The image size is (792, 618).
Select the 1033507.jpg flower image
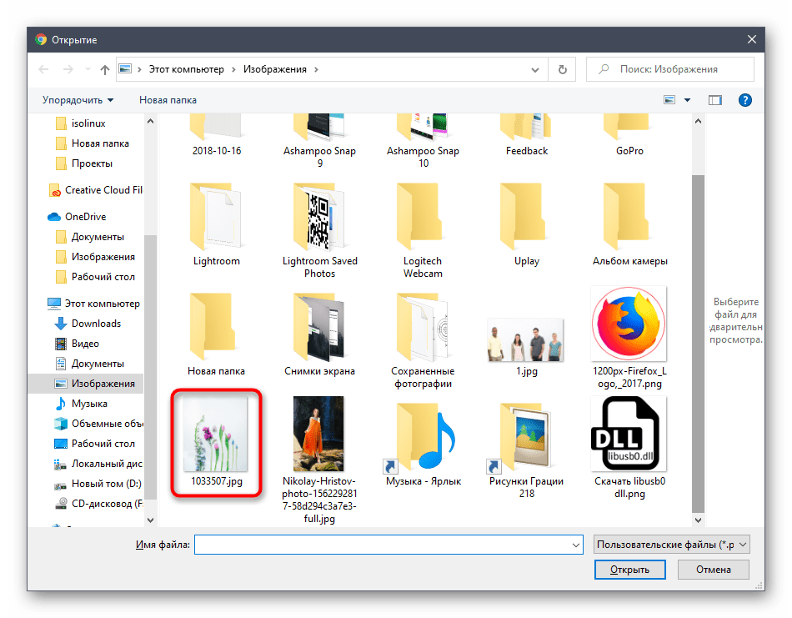216,442
